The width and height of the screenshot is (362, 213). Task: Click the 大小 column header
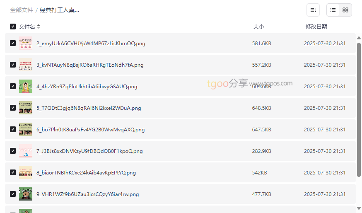(258, 27)
